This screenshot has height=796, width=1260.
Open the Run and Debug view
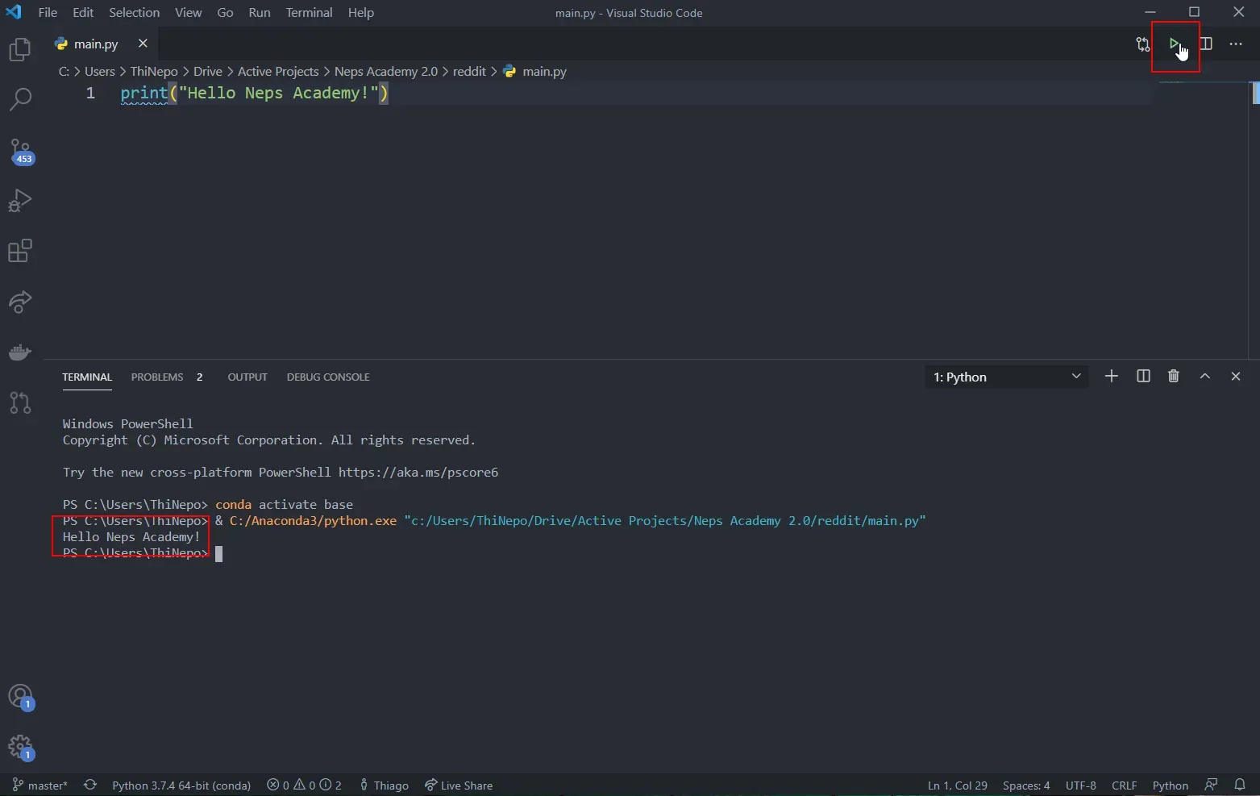tap(20, 200)
